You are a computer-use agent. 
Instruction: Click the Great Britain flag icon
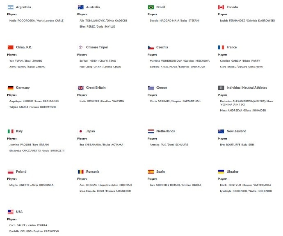point(81,88)
